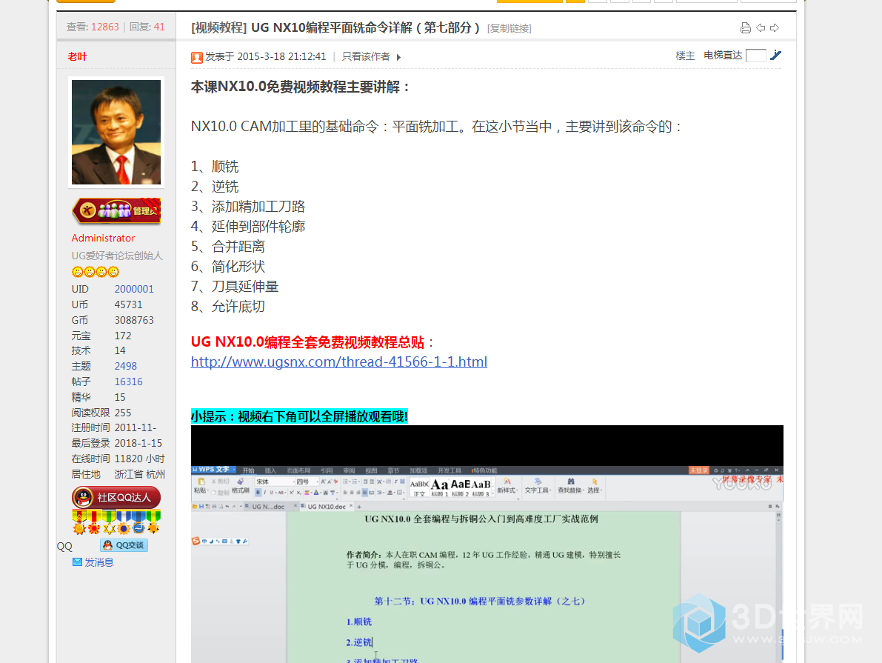Open user profile link 老叶
This screenshot has height=663, width=882.
(x=77, y=56)
